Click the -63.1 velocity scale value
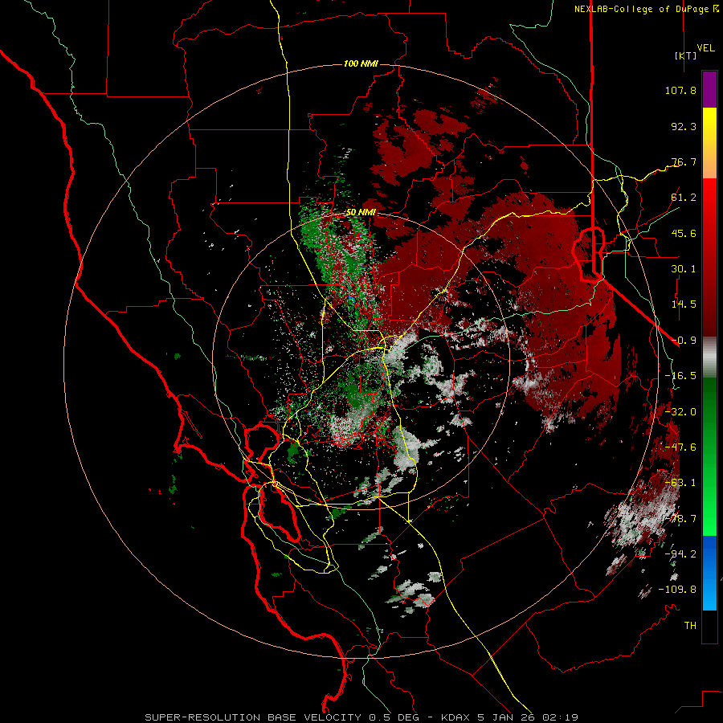Screen dimensions: 723x723 (680, 483)
